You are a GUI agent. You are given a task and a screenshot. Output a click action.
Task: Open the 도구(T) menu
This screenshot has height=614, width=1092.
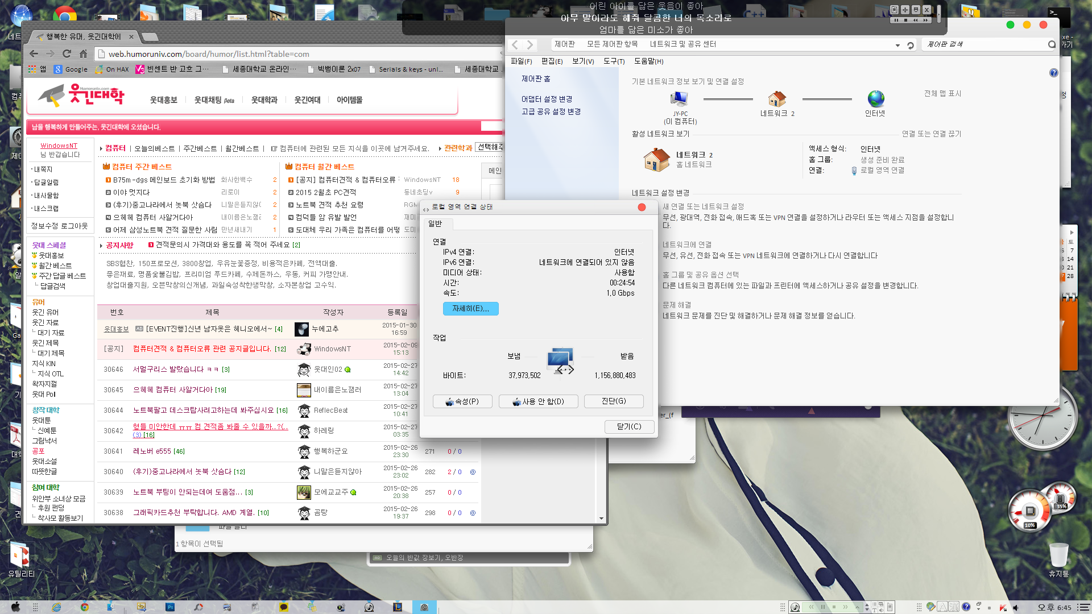tap(614, 61)
